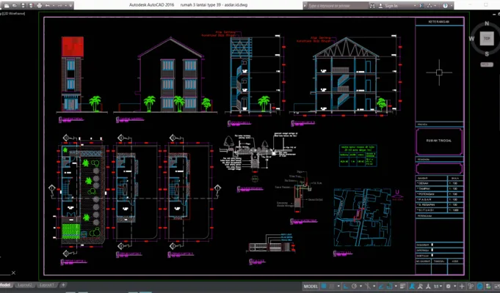Screen dimensions: 500x293
Task: Click the Open file icon
Action: [15, 5]
